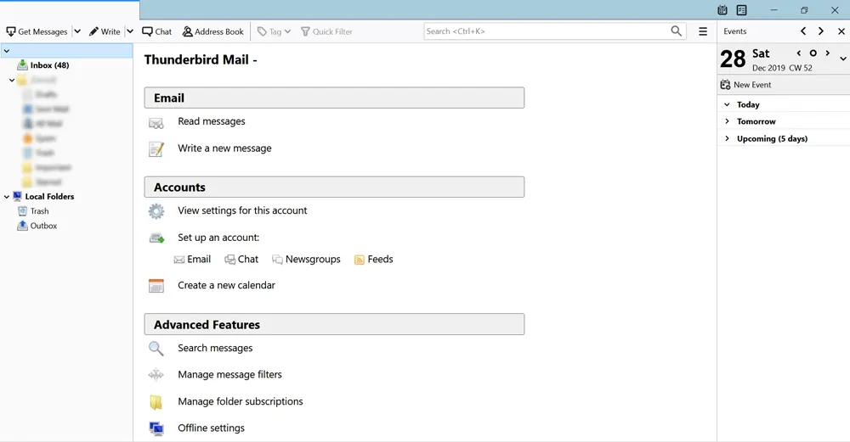Click the Read messages link

pos(212,121)
